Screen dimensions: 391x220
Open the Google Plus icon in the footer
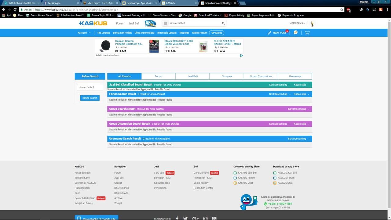[195, 218]
